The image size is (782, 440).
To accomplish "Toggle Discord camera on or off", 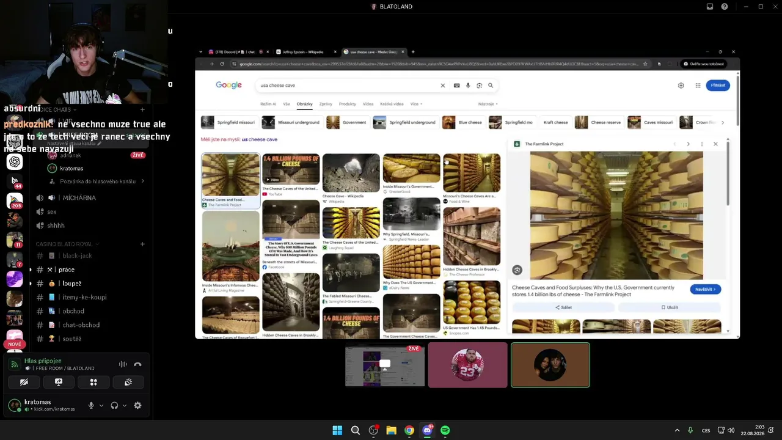I will 24,382.
